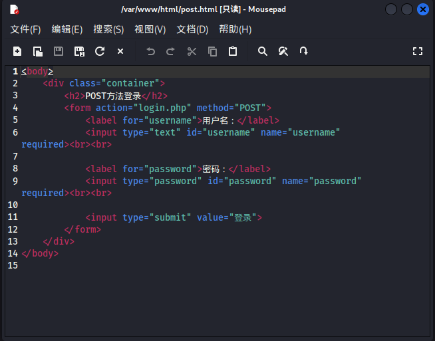Click for="username" on line 5

point(160,120)
